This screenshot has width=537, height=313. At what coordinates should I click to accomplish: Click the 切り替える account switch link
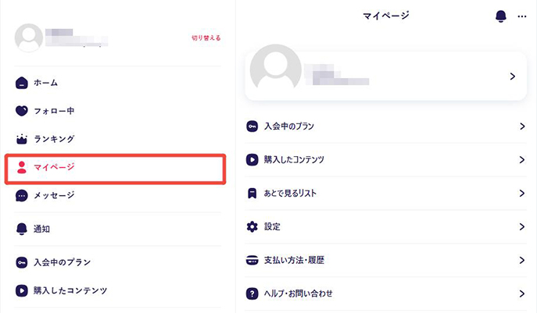pos(206,38)
